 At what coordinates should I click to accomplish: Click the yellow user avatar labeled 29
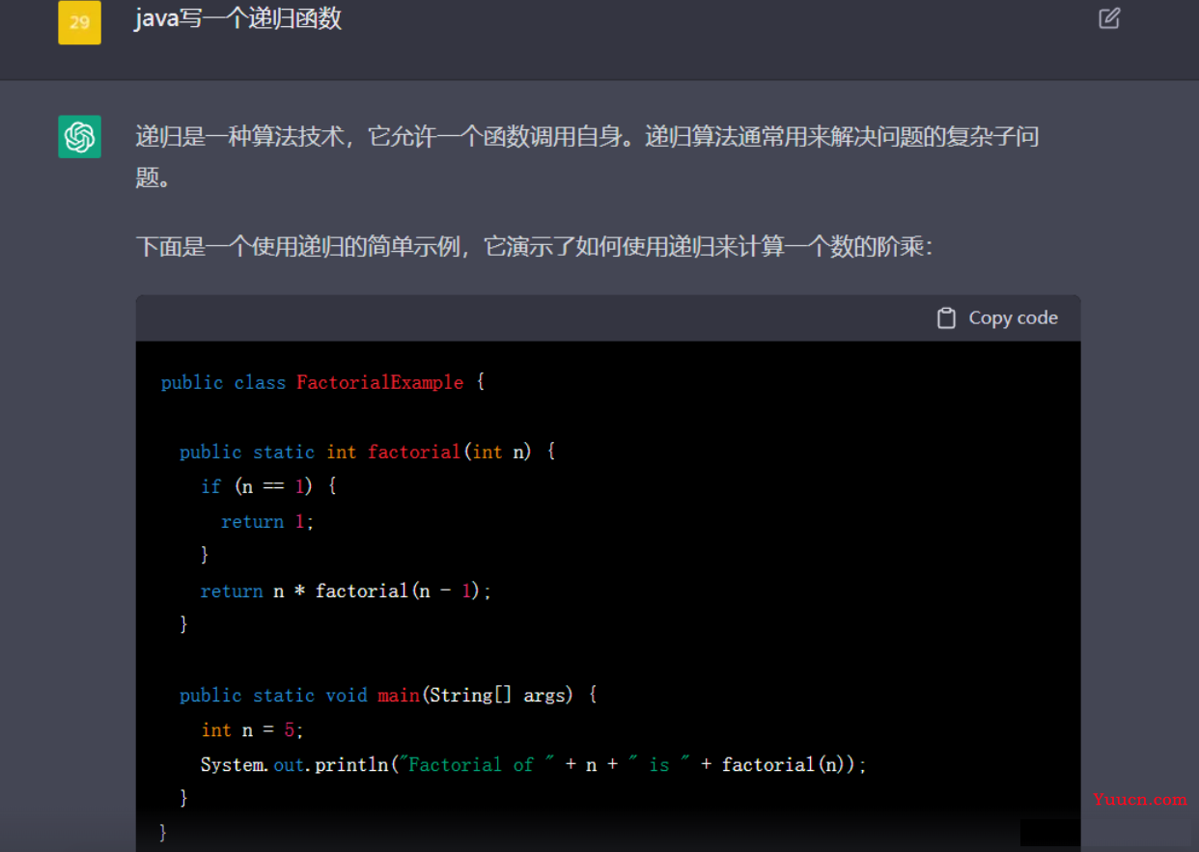[x=79, y=22]
